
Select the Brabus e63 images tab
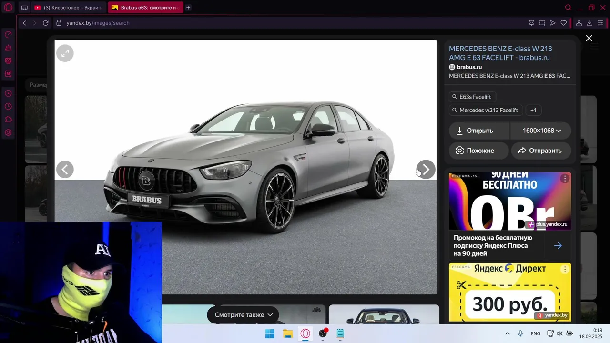145,8
